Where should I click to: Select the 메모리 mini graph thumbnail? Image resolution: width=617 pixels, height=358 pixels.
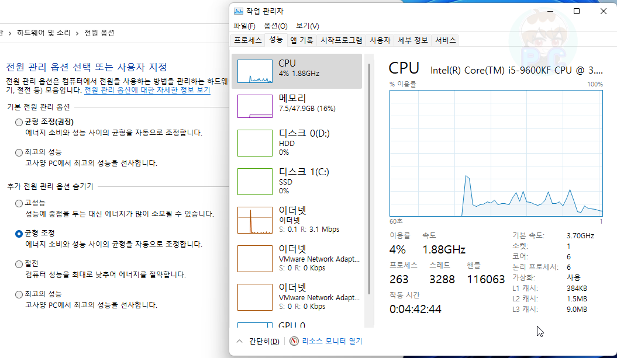pyautogui.click(x=255, y=106)
